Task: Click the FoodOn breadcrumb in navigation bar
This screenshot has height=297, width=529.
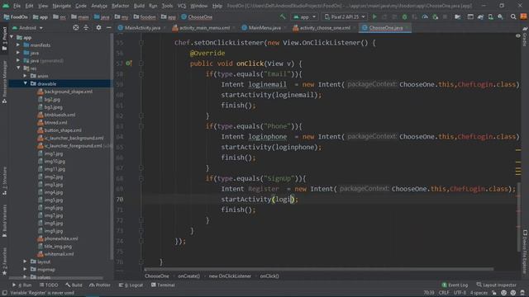Action: pos(16,16)
